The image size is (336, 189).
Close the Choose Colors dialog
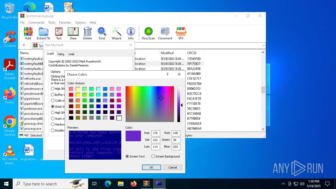coord(179,74)
